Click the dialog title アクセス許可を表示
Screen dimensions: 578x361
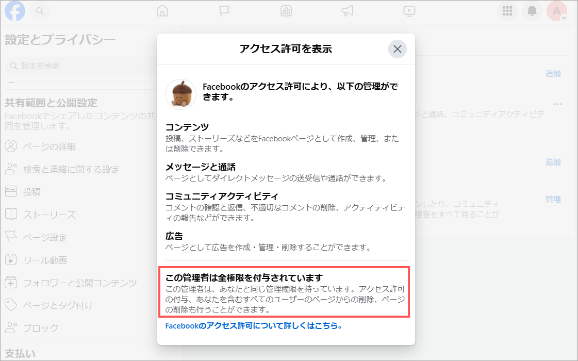[x=286, y=48]
